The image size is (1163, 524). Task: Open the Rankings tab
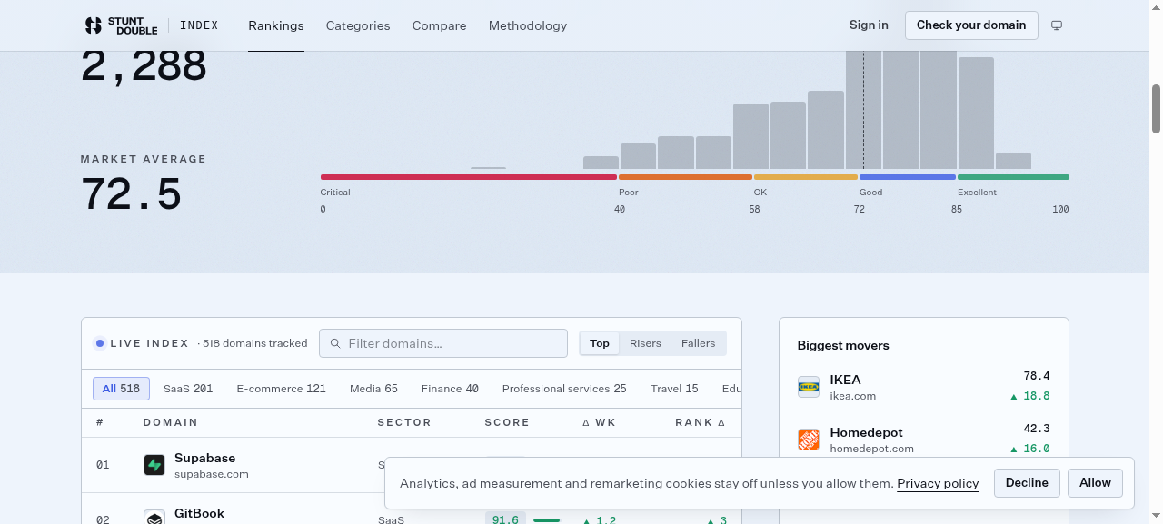pyautogui.click(x=276, y=25)
